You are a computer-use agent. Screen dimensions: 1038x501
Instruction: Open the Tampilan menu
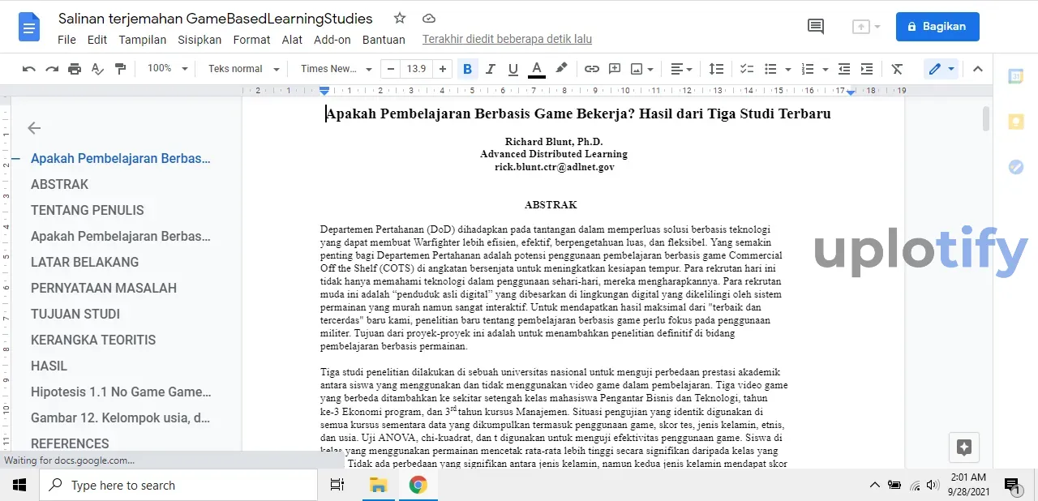pyautogui.click(x=143, y=39)
